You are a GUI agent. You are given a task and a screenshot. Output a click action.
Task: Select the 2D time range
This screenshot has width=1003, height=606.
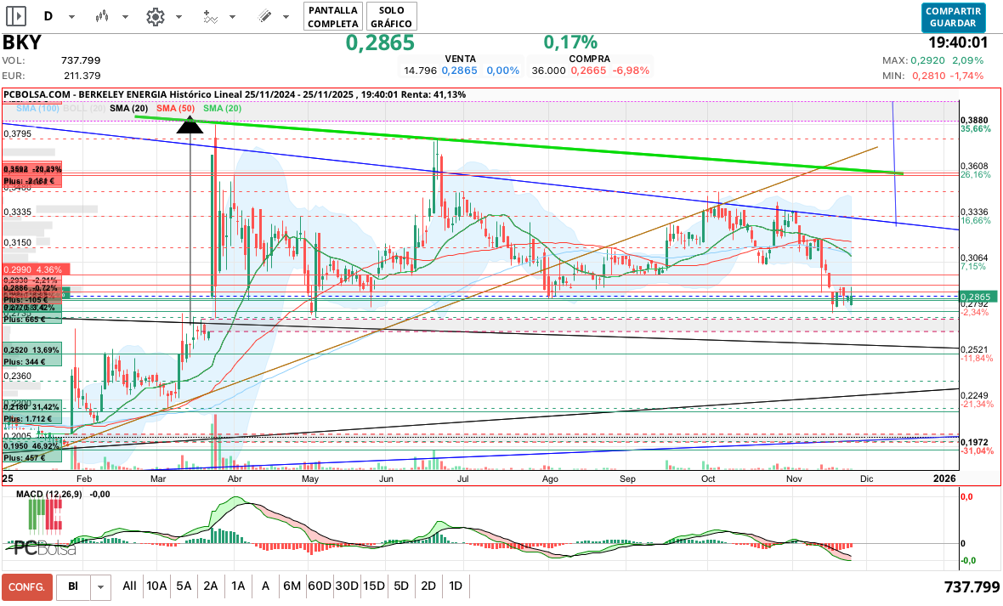pos(428,586)
